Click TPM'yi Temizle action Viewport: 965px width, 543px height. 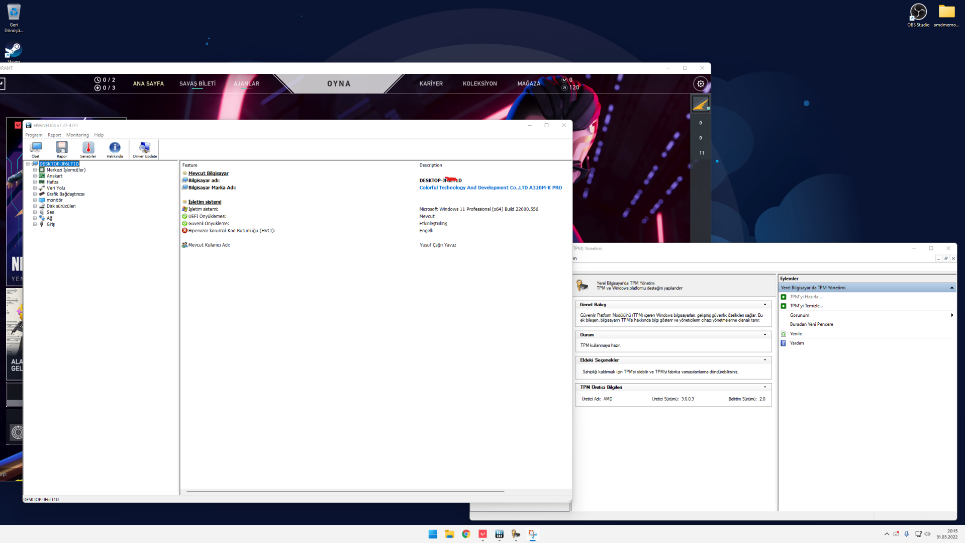coord(806,306)
